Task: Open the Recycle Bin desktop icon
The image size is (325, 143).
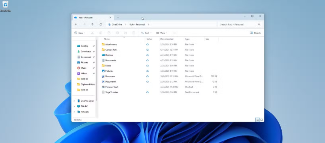Action: point(5,6)
